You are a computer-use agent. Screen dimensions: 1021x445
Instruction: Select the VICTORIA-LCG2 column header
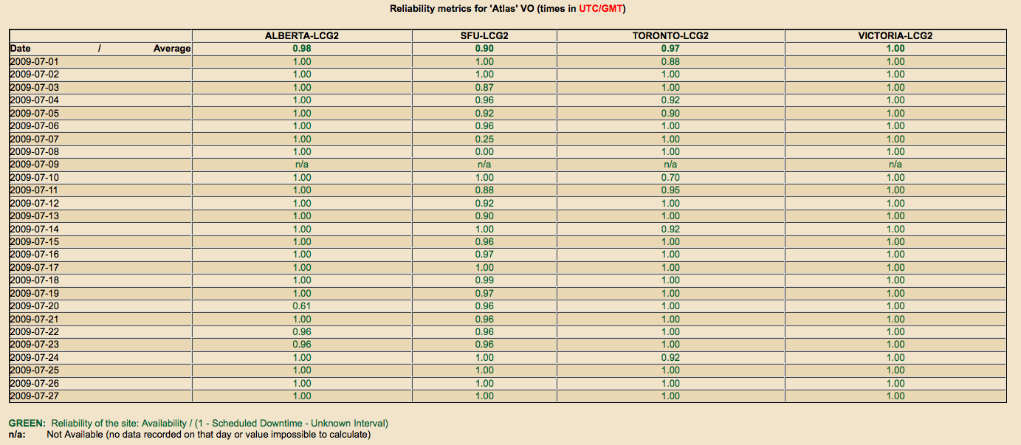[x=895, y=35]
